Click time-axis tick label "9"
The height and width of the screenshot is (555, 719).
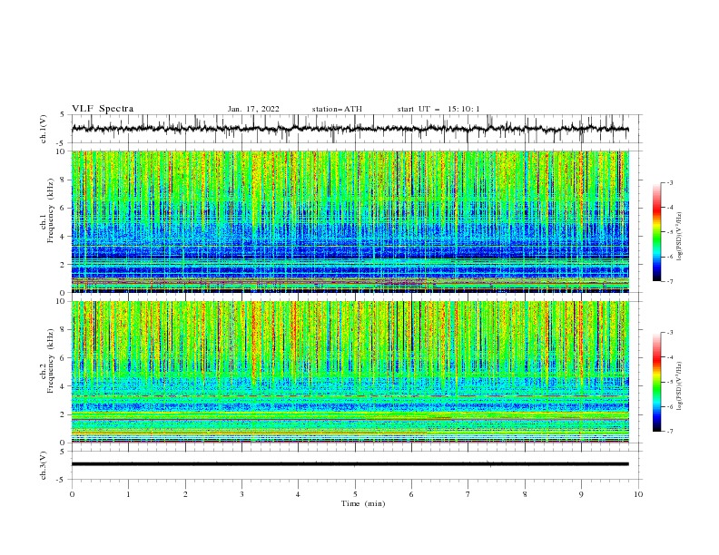(x=581, y=494)
